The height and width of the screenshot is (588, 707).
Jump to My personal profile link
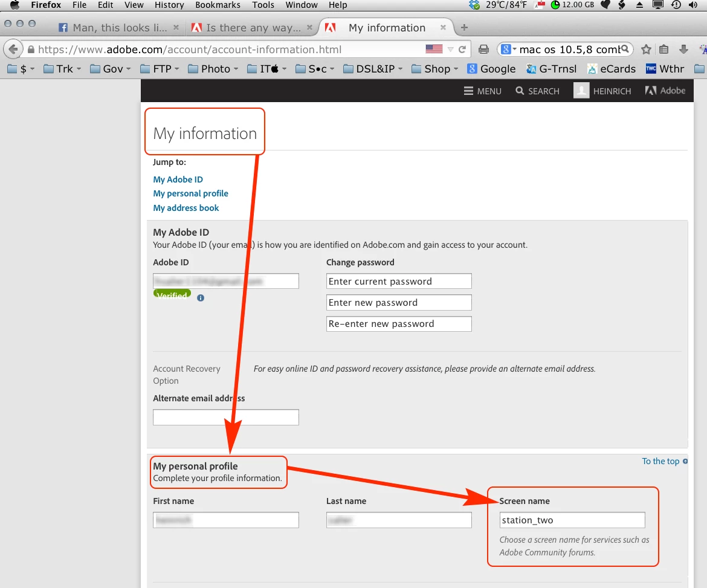coord(190,193)
